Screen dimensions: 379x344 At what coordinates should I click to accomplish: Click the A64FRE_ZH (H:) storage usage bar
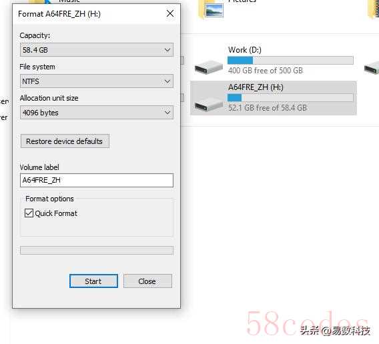click(290, 97)
